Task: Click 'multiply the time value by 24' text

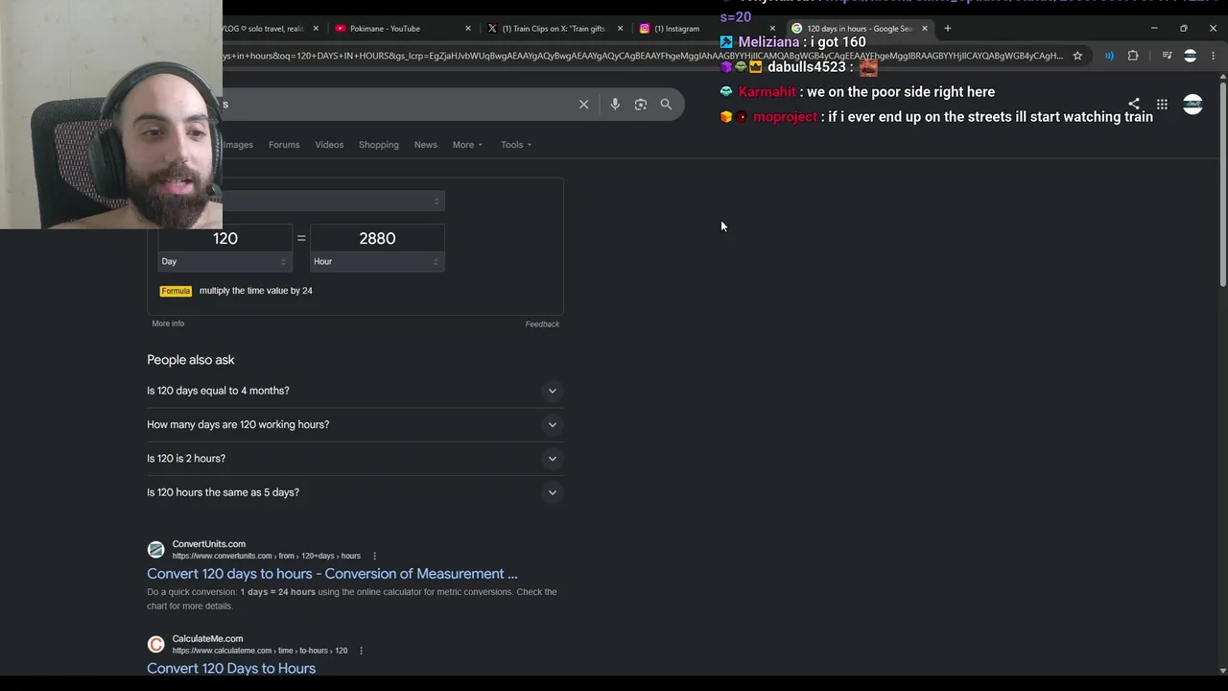Action: 256,291
